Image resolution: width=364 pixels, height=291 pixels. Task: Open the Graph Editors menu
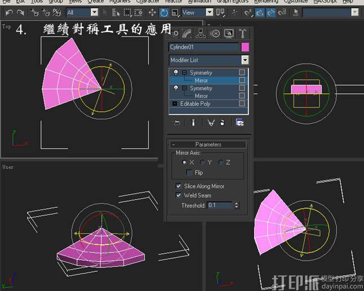coord(232,2)
